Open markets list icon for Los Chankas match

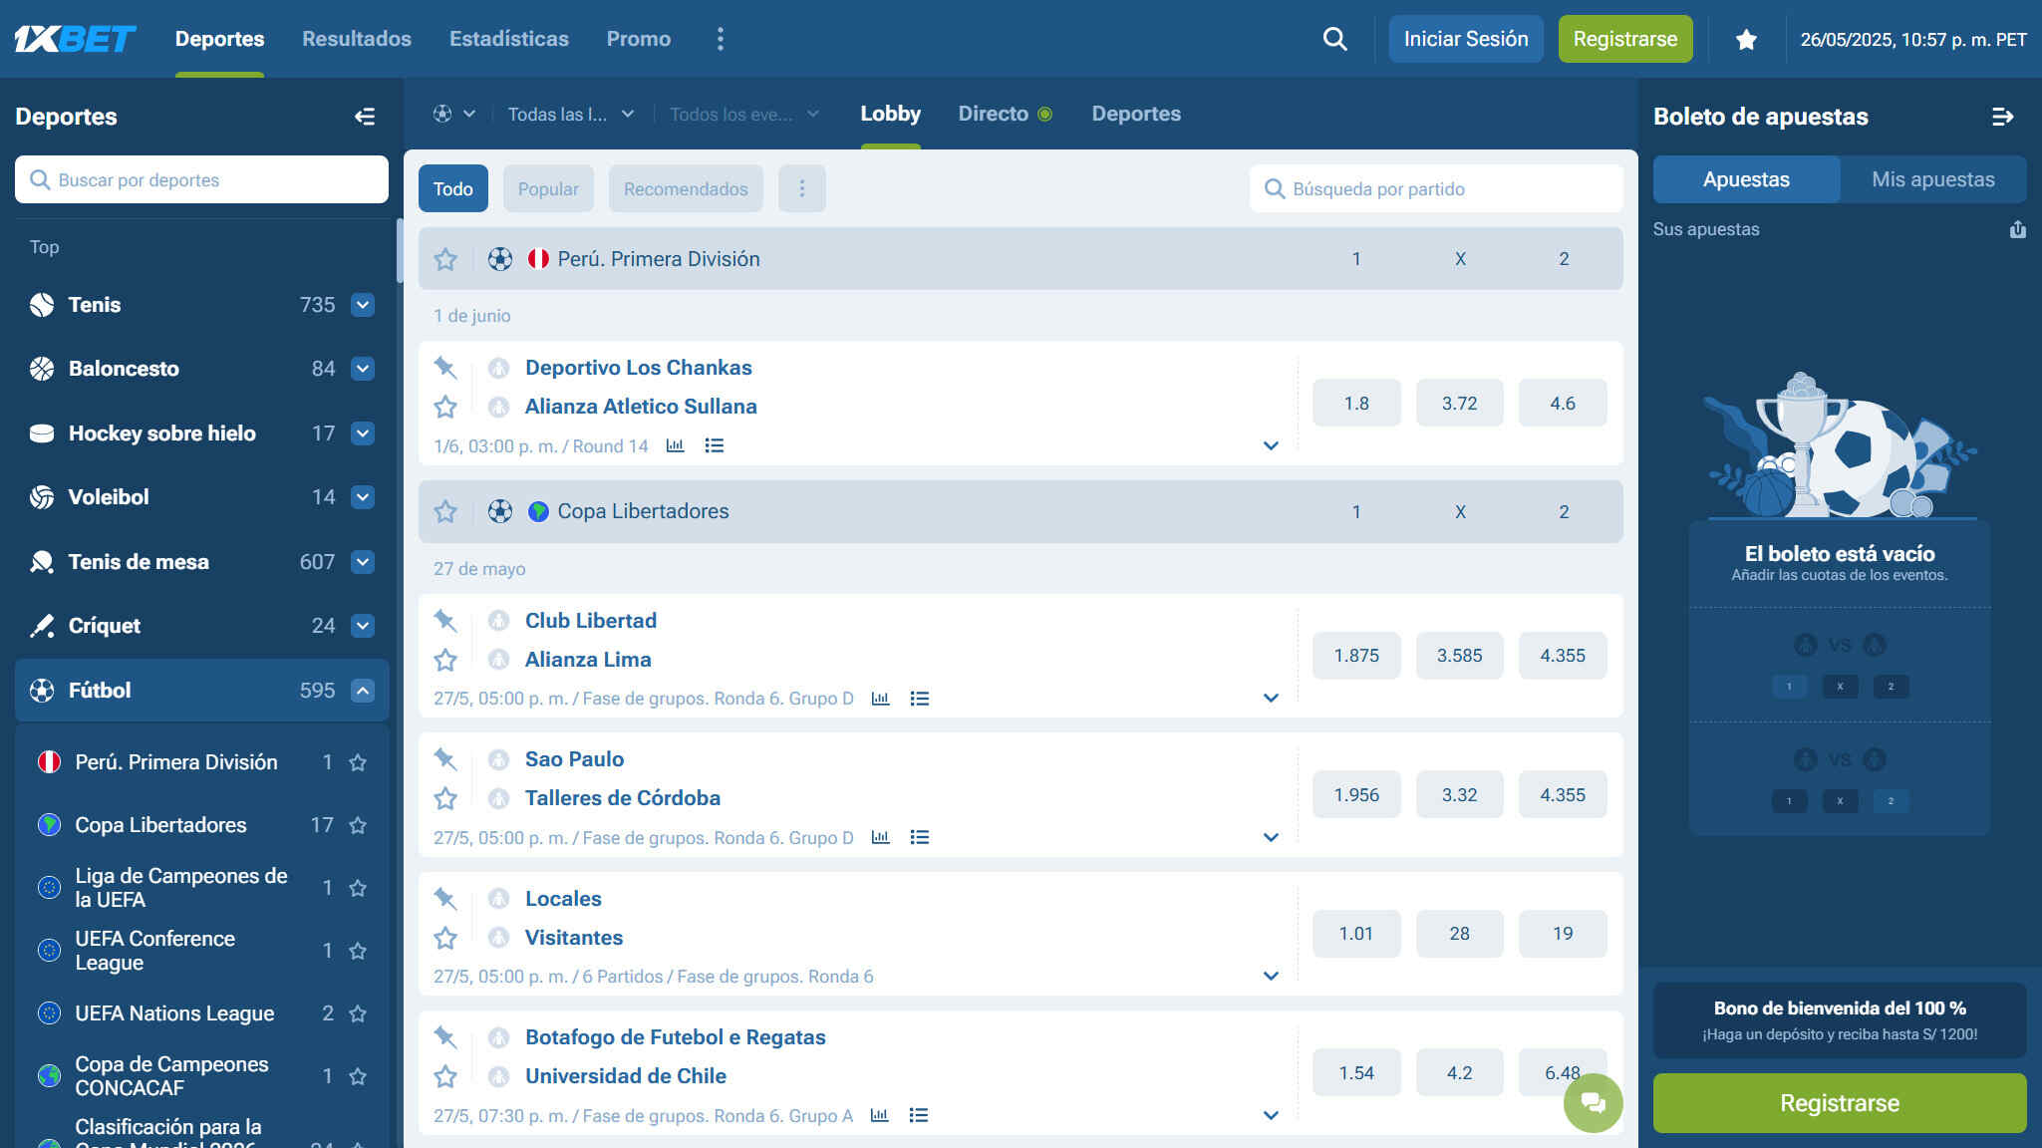pyautogui.click(x=714, y=445)
